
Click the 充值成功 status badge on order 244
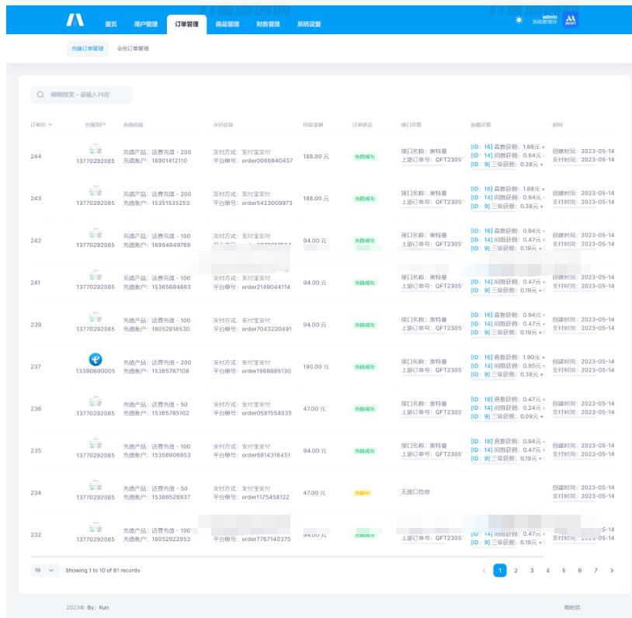363,157
